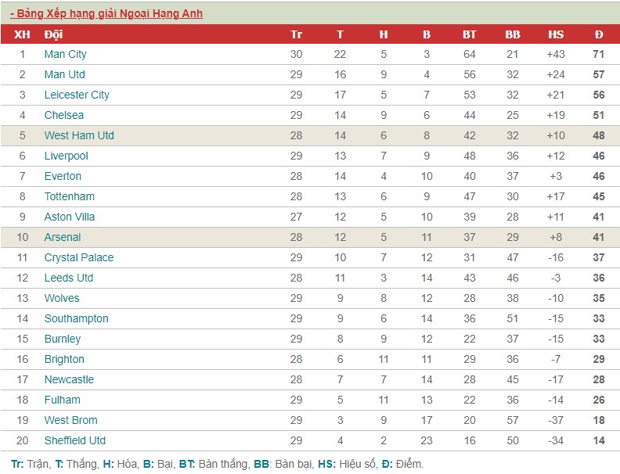The image size is (620, 474).
Task: Click the Brighton team link
Action: click(x=64, y=359)
